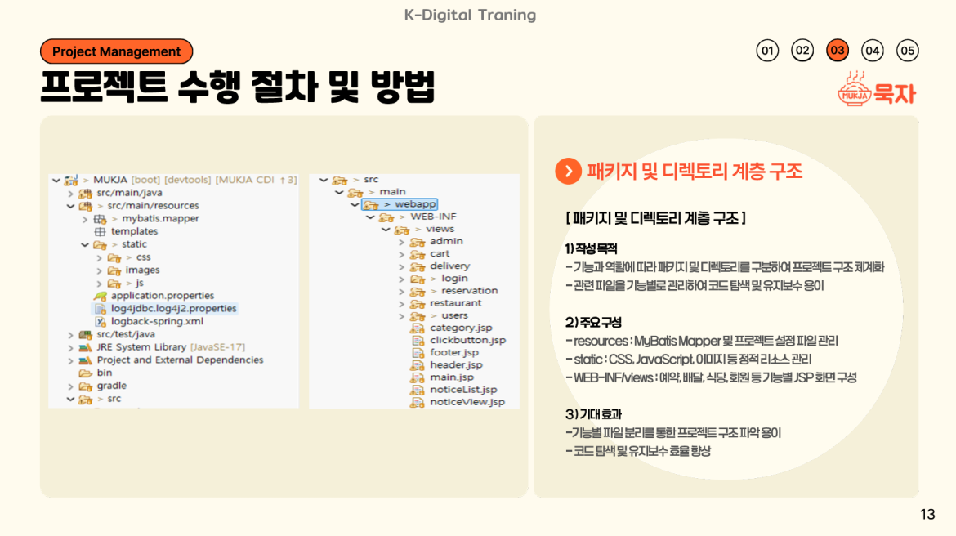The height and width of the screenshot is (536, 956).
Task: Click the JRE System Library icon
Action: click(x=85, y=347)
